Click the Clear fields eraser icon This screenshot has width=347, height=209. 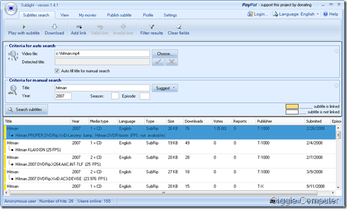click(x=179, y=27)
